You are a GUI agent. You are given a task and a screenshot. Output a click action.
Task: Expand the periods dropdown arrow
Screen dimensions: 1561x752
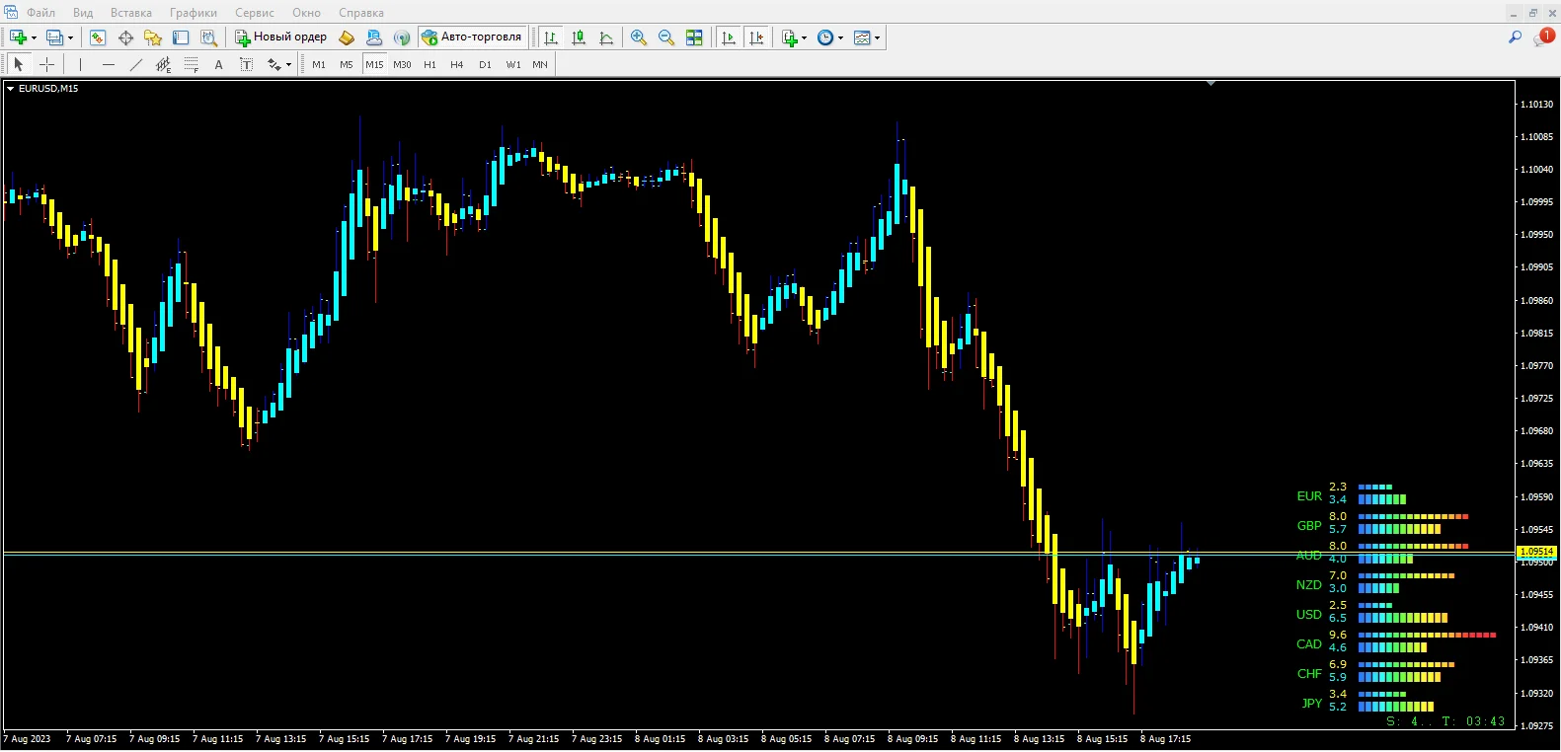point(840,38)
